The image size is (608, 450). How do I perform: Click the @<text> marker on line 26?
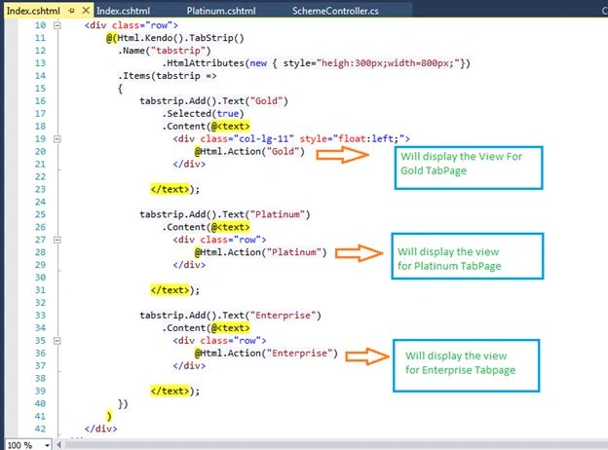[x=230, y=227]
